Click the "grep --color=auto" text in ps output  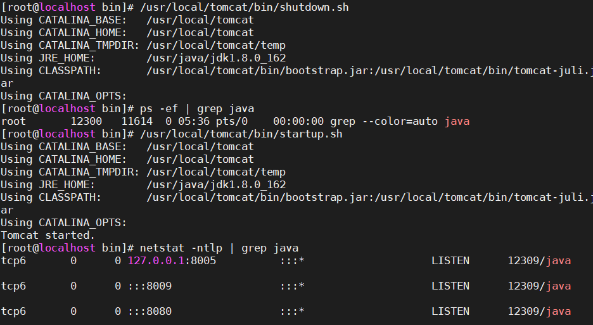pyautogui.click(x=384, y=121)
